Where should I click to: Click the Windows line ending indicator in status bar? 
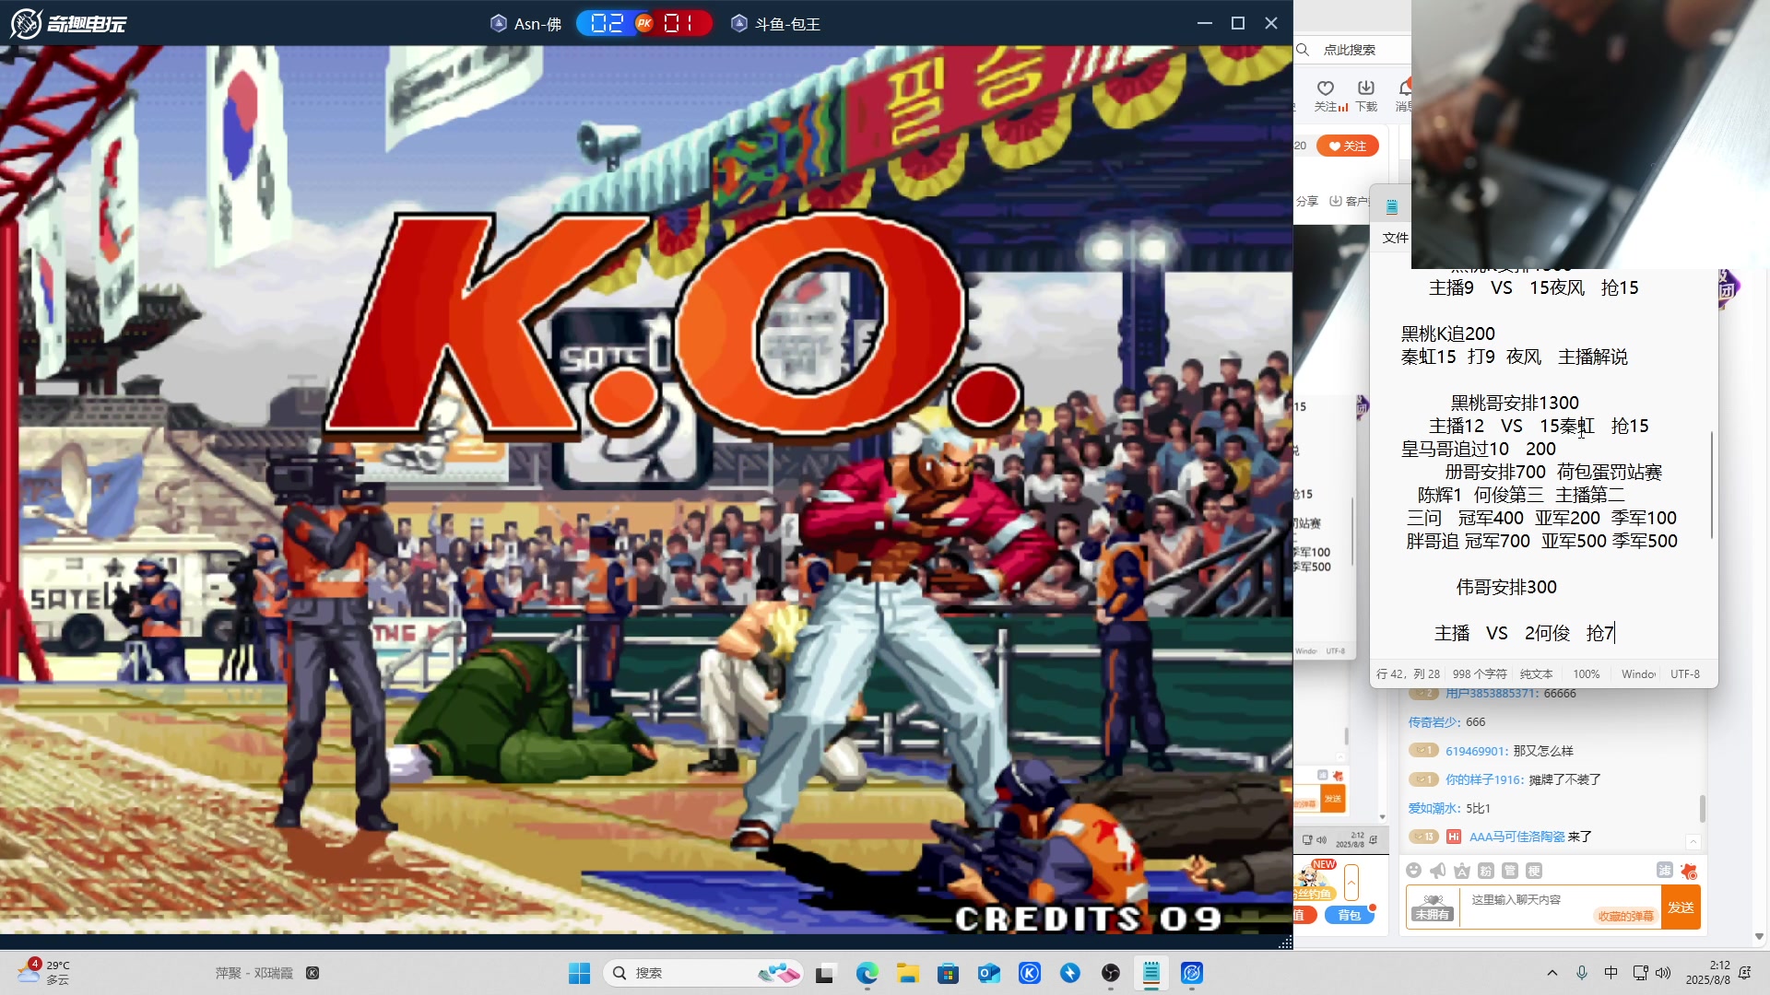tap(1638, 674)
